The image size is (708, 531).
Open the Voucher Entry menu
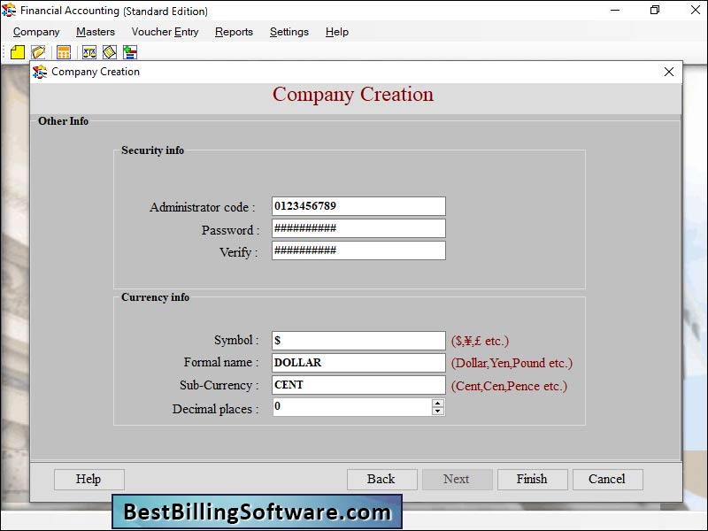164,32
